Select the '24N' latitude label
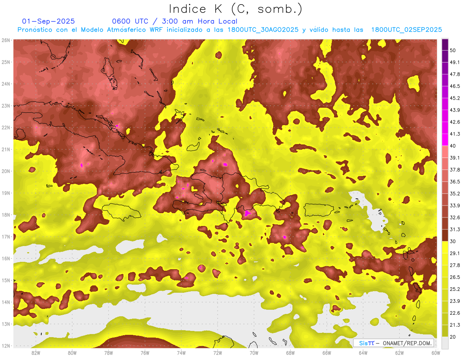This screenshot has width=463, height=358. [x=6, y=84]
